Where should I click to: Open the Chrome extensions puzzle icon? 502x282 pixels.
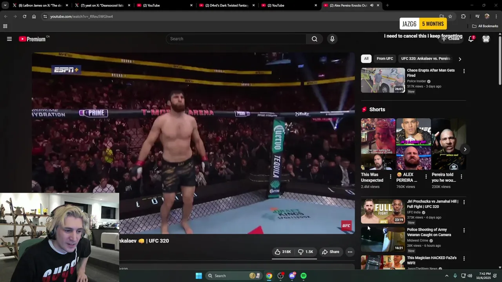pyautogui.click(x=463, y=16)
